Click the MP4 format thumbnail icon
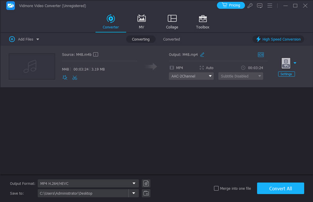313x202 pixels. (286, 63)
